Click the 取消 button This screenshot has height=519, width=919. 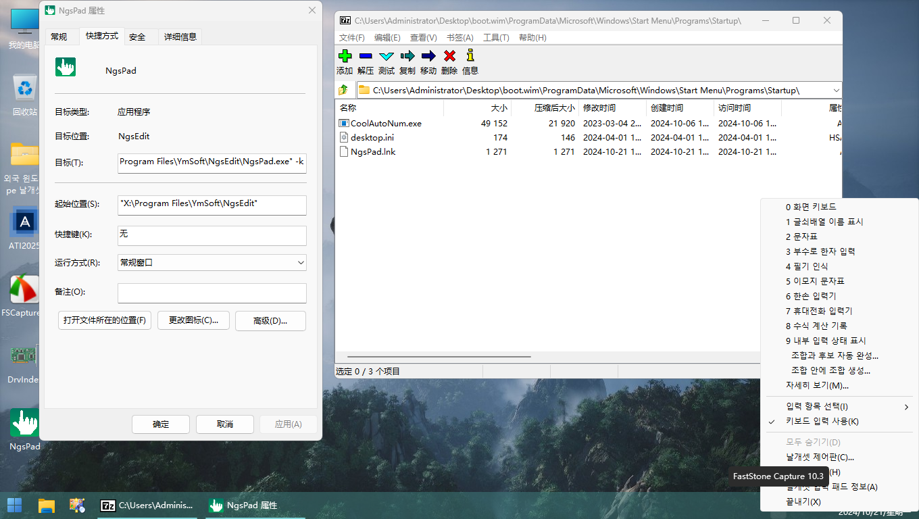coord(225,424)
